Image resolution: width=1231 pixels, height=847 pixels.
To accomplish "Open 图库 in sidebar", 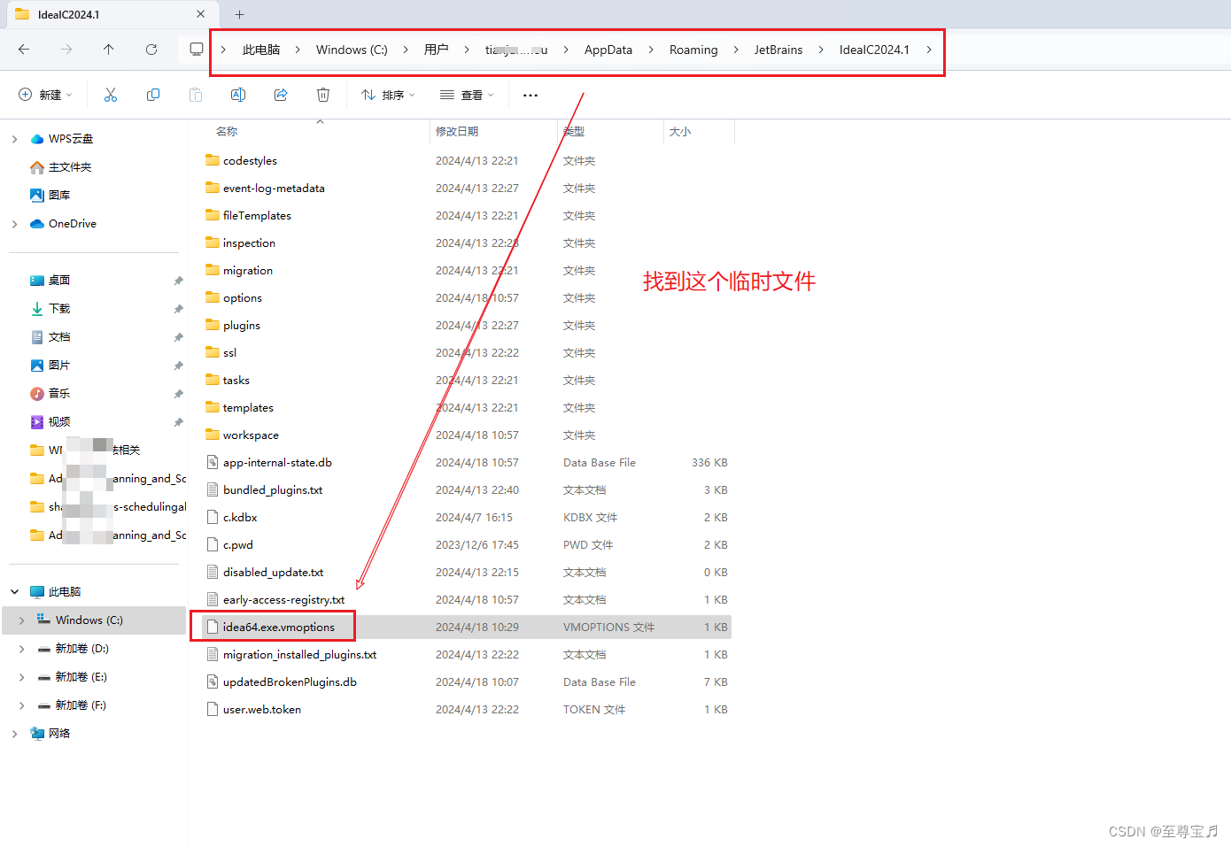I will (x=50, y=196).
